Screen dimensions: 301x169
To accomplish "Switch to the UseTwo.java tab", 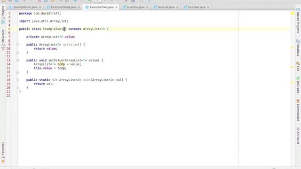I will [197, 7].
